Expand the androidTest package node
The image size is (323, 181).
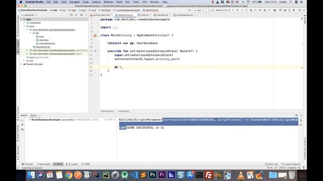[x=27, y=50]
